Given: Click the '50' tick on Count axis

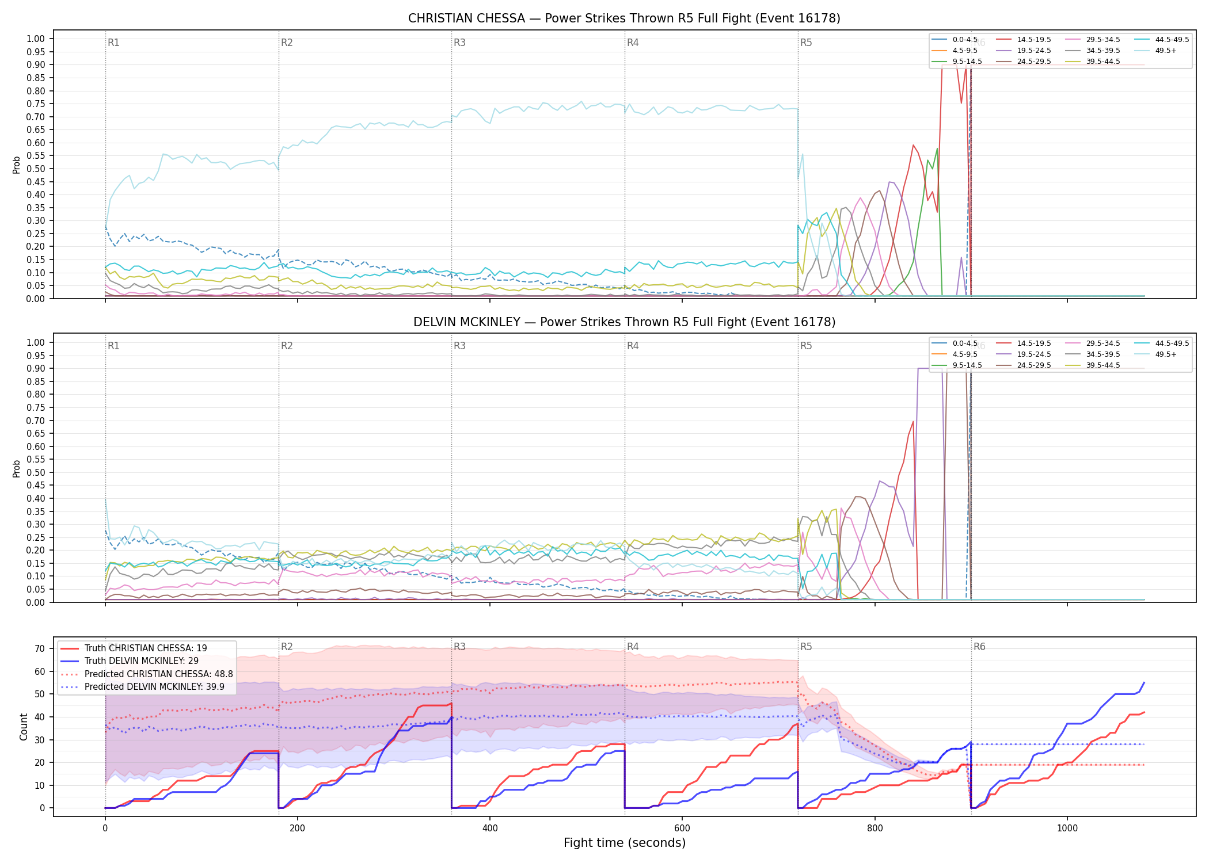Looking at the screenshot, I should (x=40, y=694).
